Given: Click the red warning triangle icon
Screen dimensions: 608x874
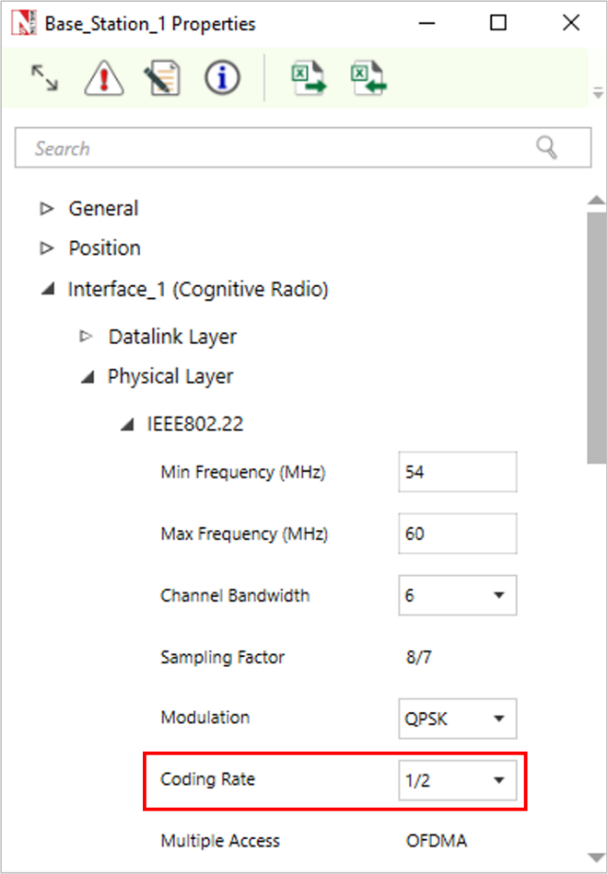Looking at the screenshot, I should coord(103,80).
